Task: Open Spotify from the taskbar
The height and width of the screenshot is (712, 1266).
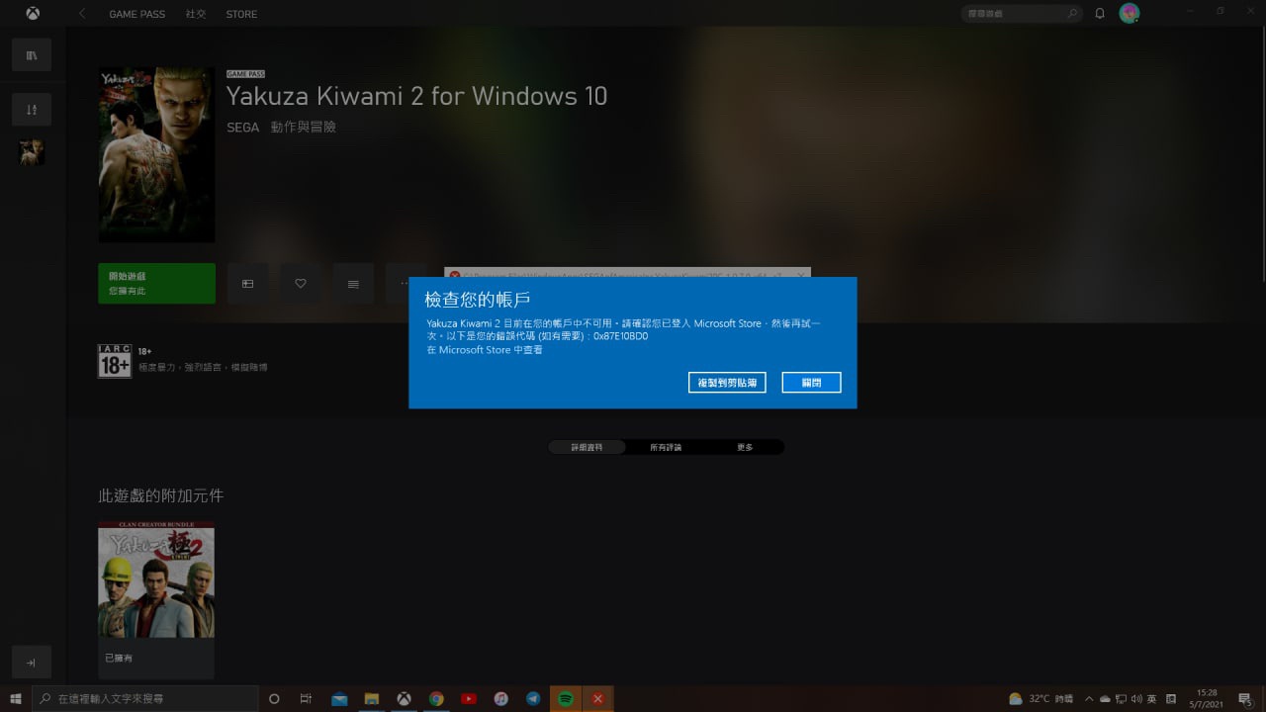Action: (566, 698)
